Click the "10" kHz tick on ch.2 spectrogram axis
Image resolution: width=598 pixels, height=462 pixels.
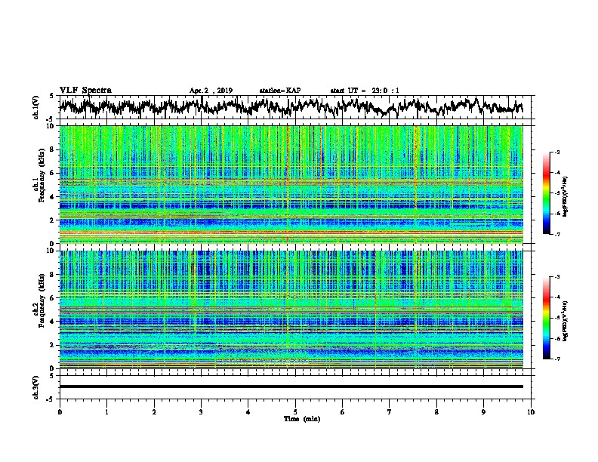point(51,251)
